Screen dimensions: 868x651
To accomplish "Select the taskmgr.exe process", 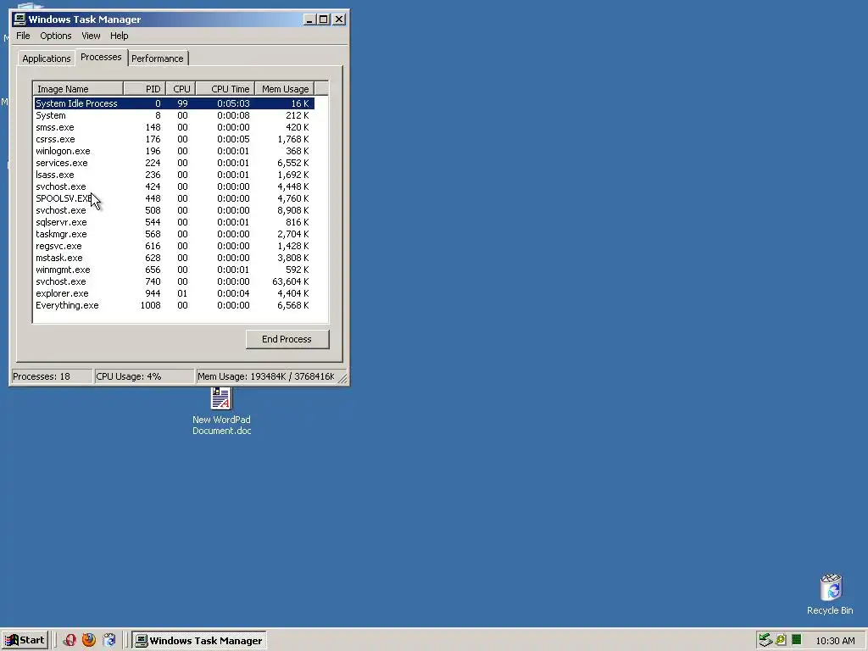I will (x=174, y=234).
